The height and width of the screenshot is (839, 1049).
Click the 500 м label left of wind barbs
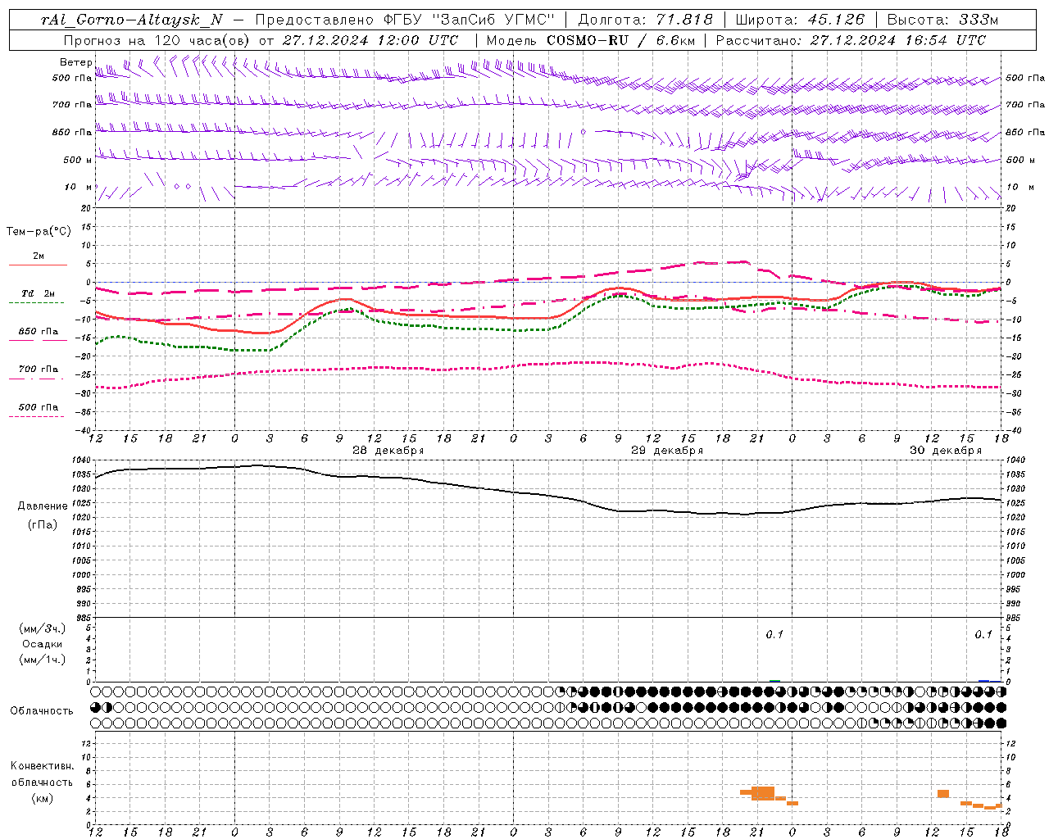click(78, 160)
